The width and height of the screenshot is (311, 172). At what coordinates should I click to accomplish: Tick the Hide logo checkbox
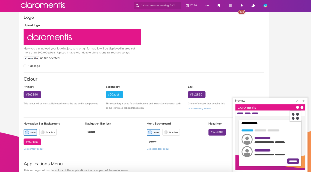[x=25, y=66]
